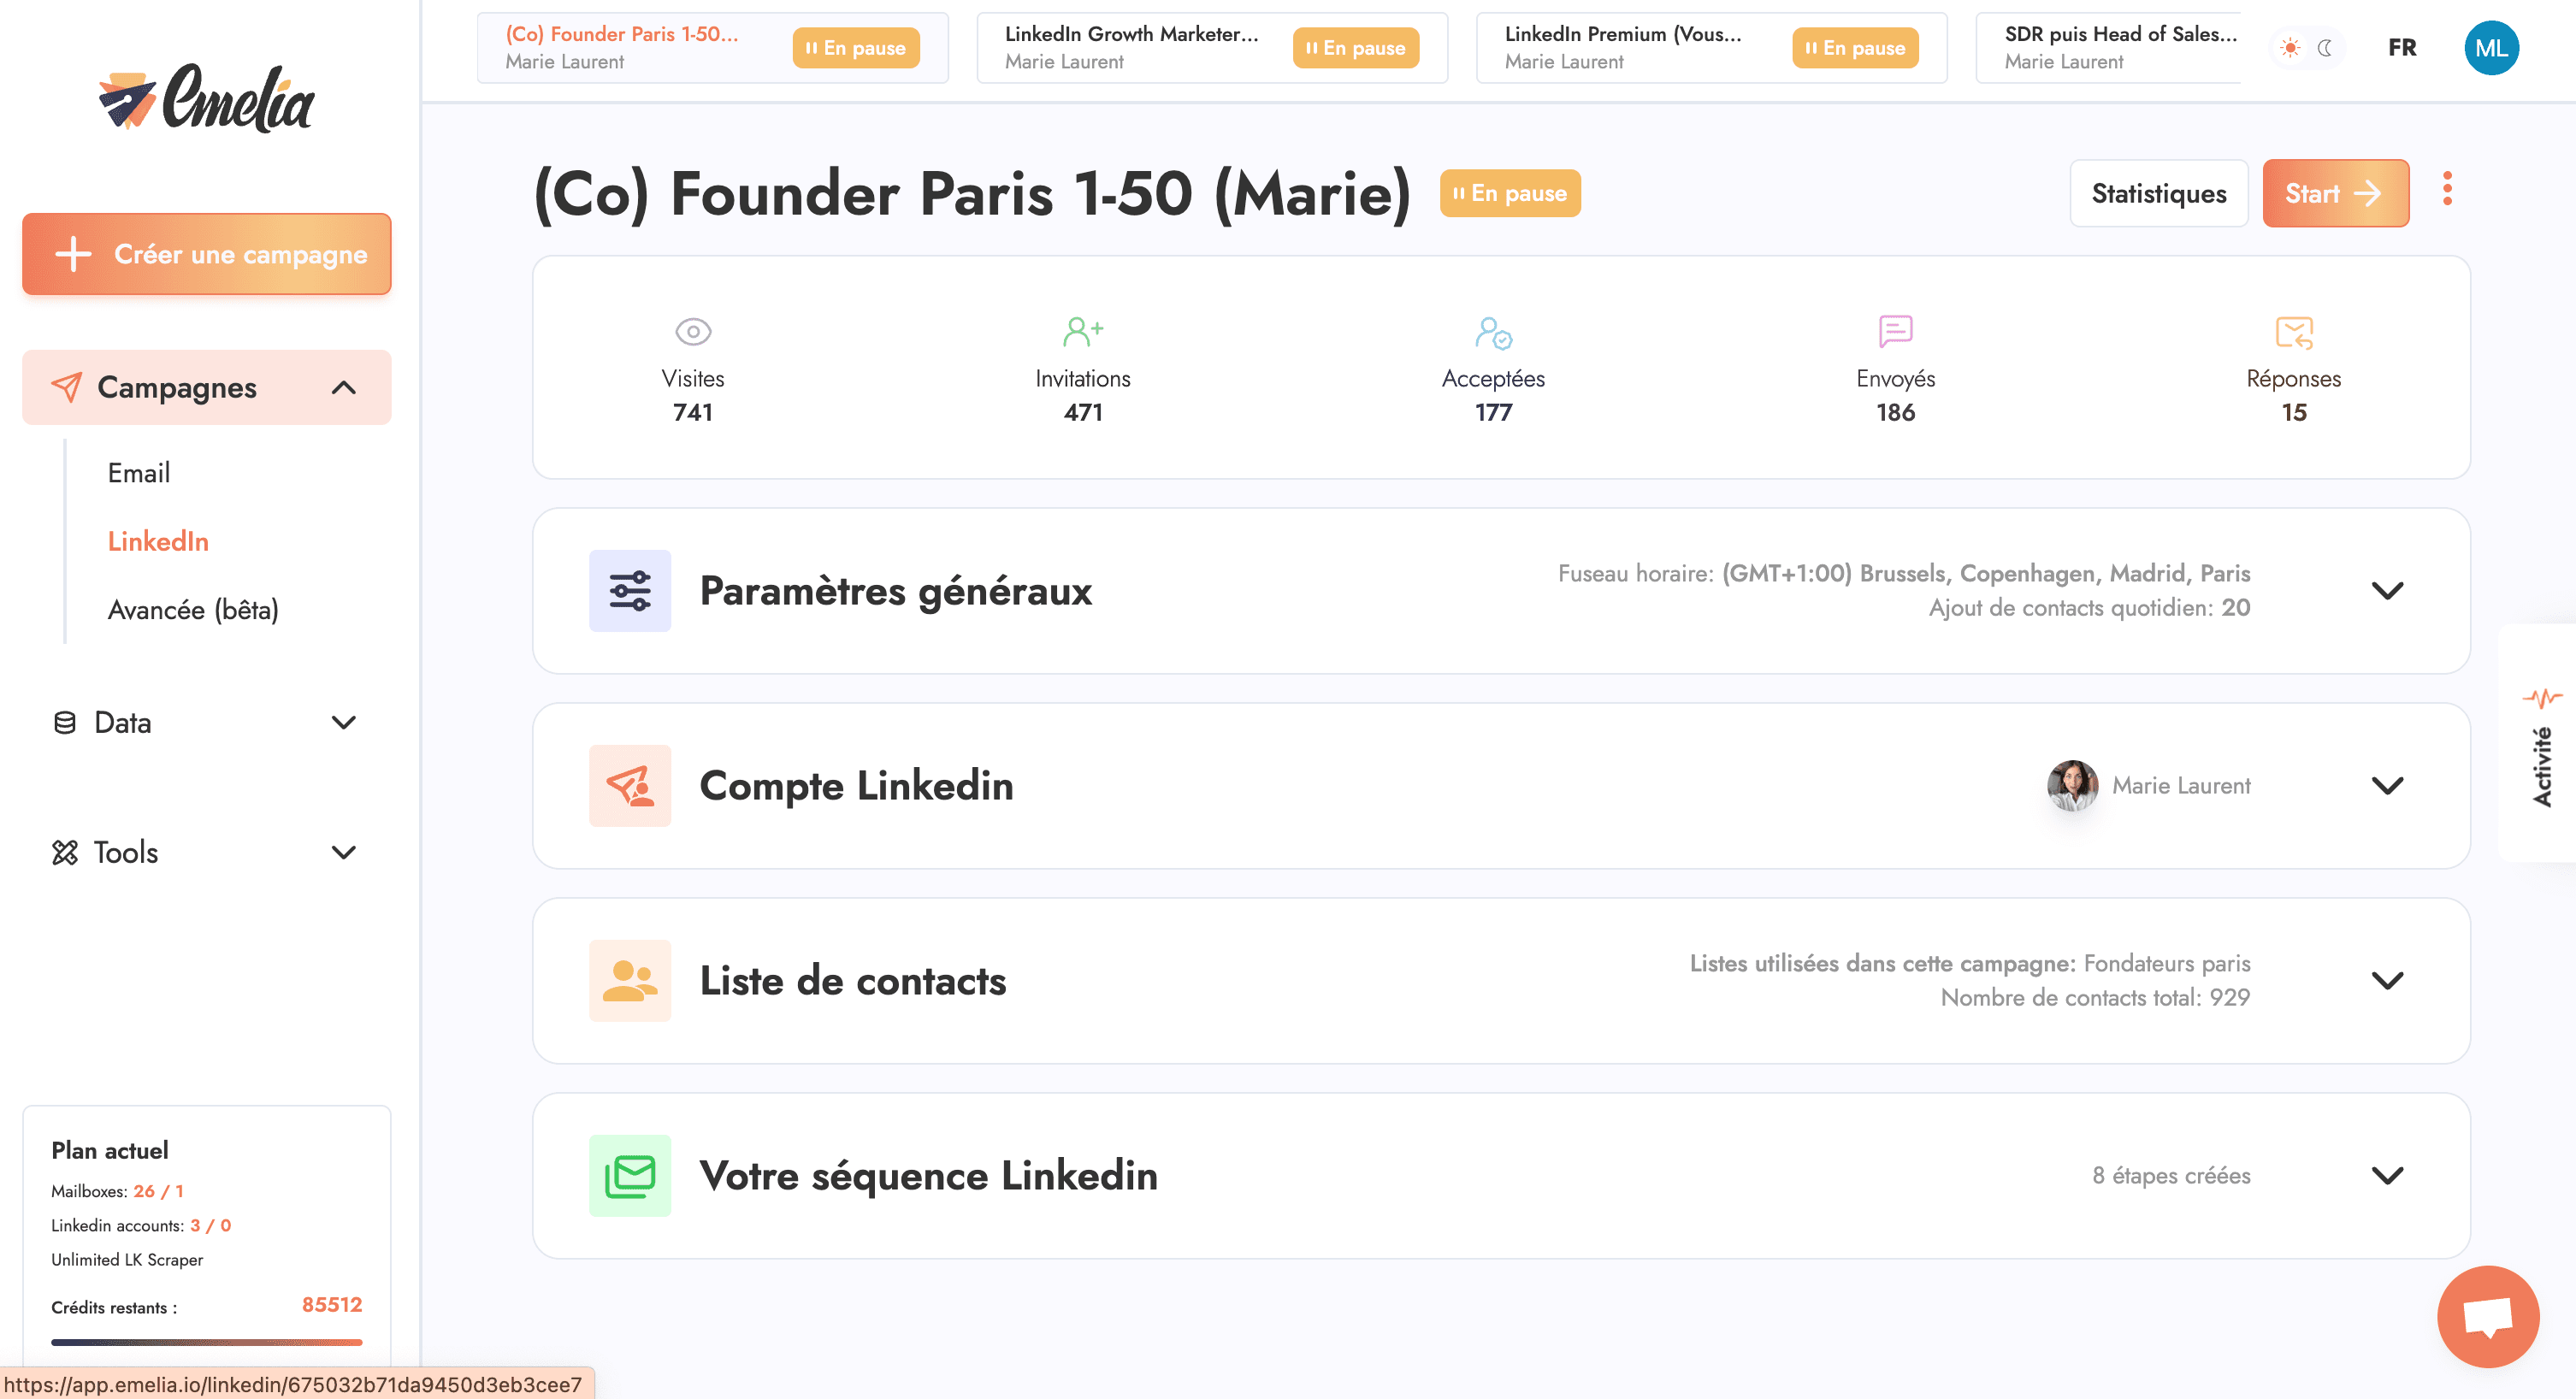The image size is (2576, 1399).
Task: Click the Compte Linkedin section icon
Action: pos(630,785)
